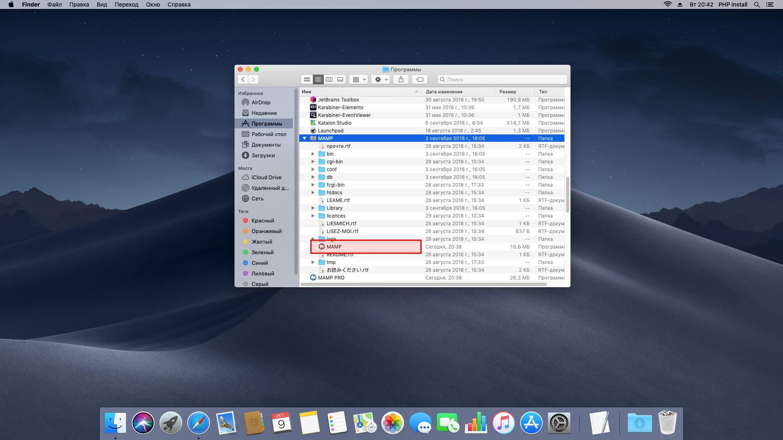This screenshot has width=783, height=440.
Task: Open Notification Center icon
Action: (x=770, y=4)
